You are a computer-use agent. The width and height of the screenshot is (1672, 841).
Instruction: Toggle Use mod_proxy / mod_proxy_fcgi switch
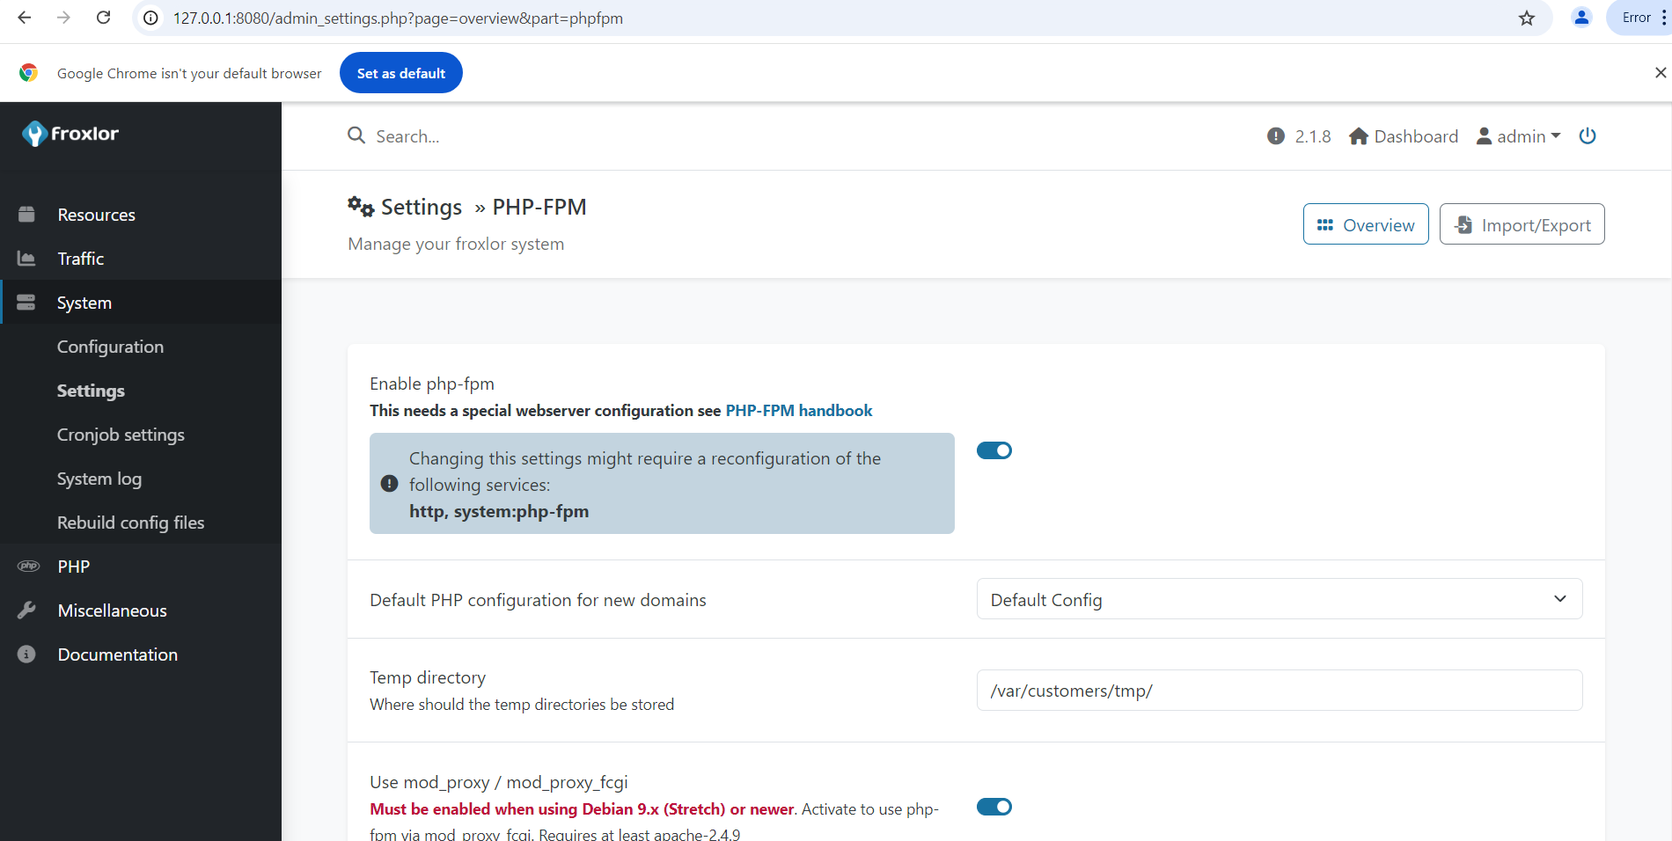994,807
